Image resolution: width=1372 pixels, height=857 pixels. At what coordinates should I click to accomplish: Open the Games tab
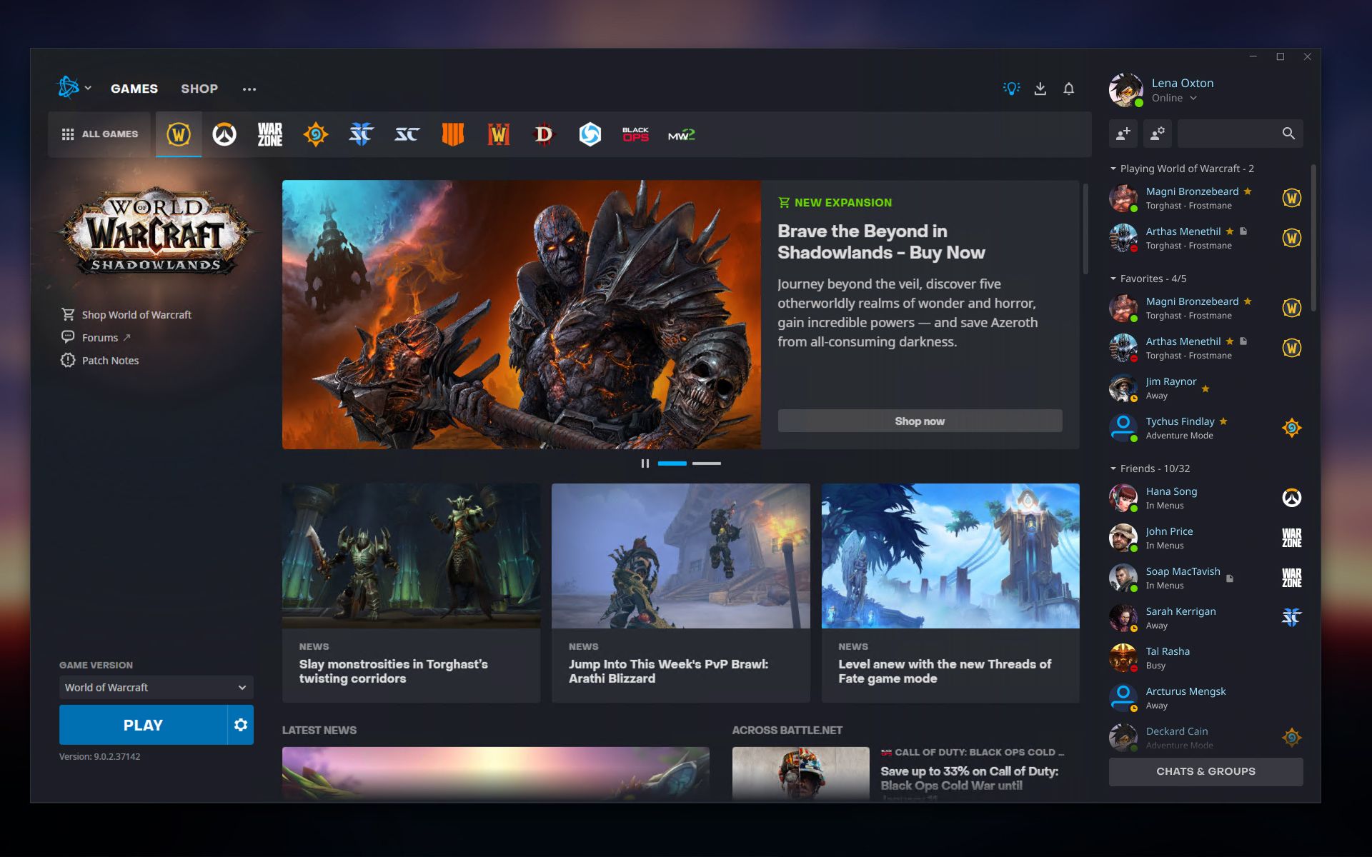click(134, 89)
